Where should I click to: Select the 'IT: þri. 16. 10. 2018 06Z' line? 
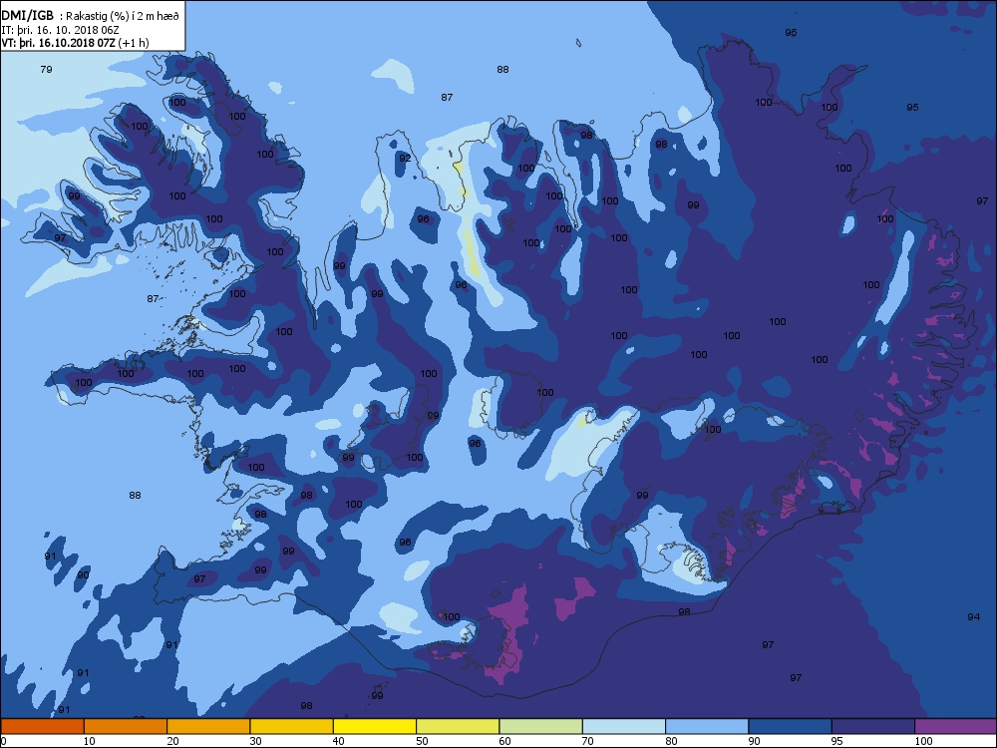pyautogui.click(x=61, y=30)
